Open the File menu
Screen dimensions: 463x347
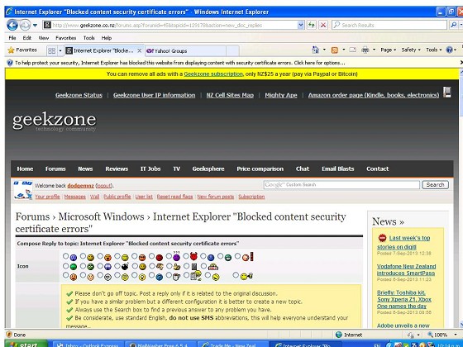[x=12, y=38]
